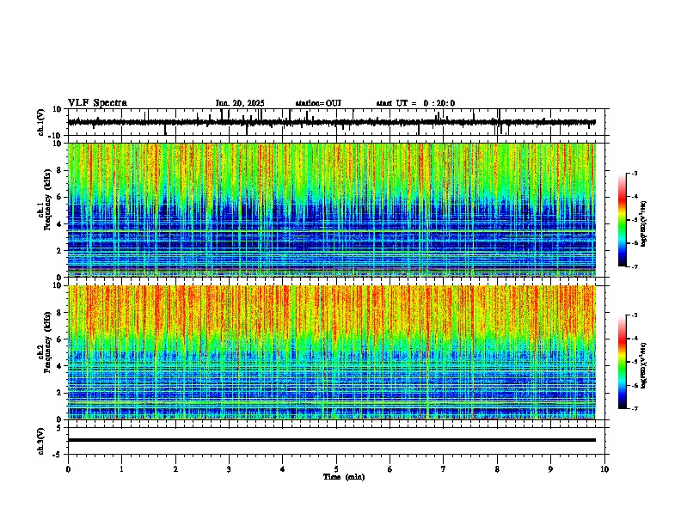Click the time axis tick label '4'

[283, 469]
